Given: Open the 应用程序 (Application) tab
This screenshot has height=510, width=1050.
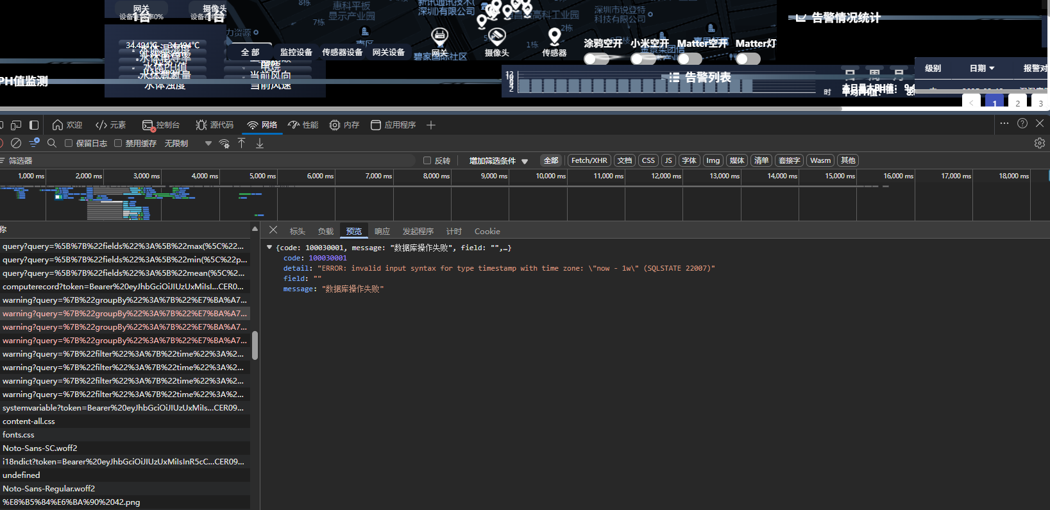Looking at the screenshot, I should click(x=393, y=125).
